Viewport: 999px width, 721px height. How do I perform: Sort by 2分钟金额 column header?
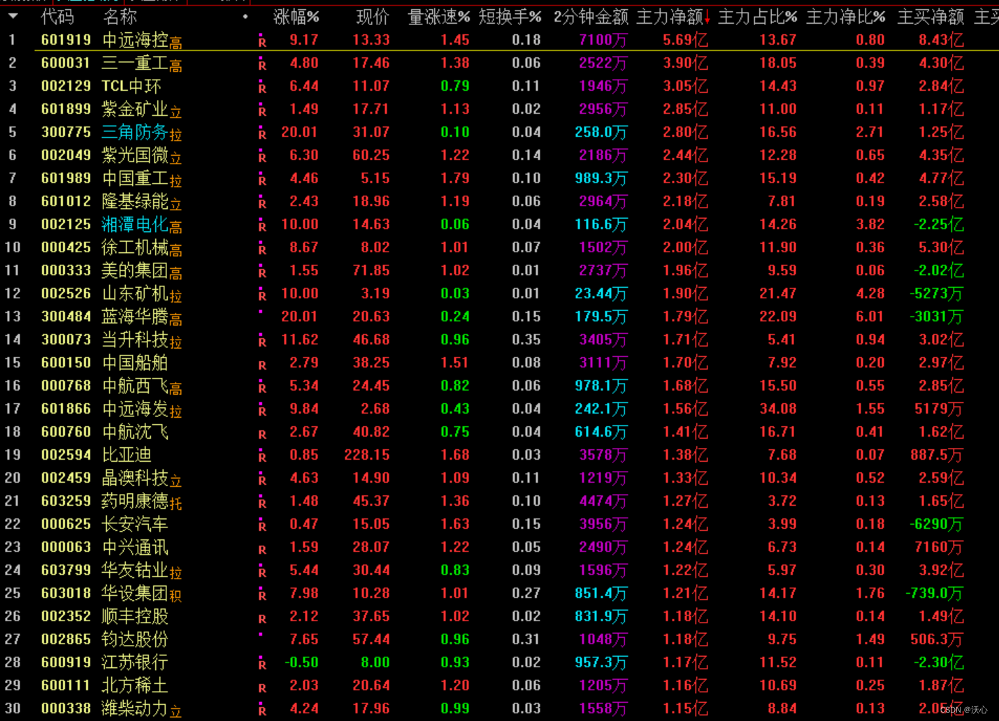(591, 17)
